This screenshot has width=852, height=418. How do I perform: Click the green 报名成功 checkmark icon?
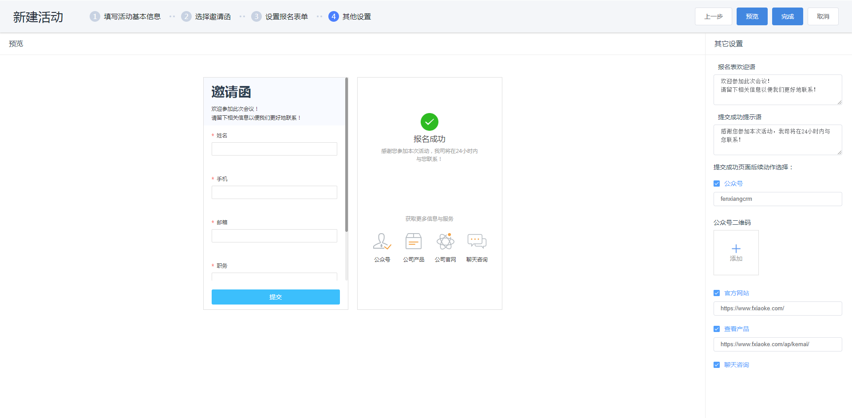click(x=429, y=122)
